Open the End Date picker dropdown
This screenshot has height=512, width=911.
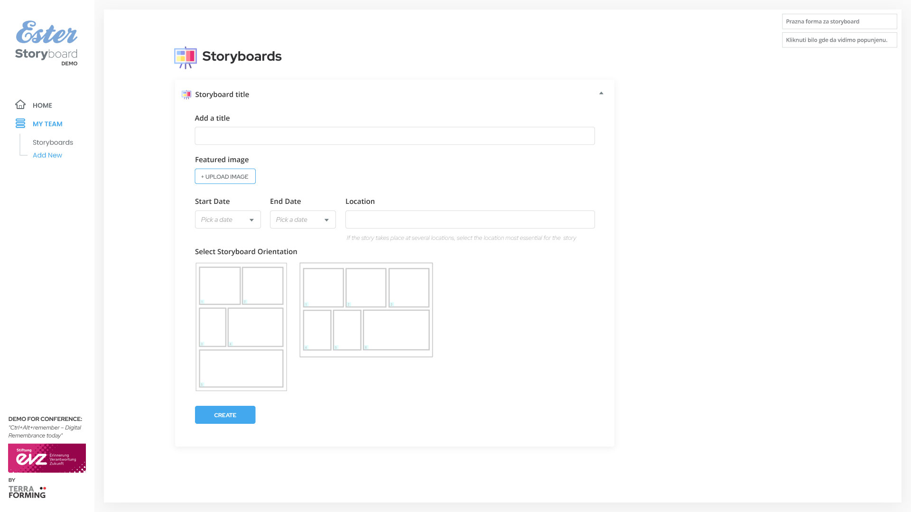(x=303, y=219)
